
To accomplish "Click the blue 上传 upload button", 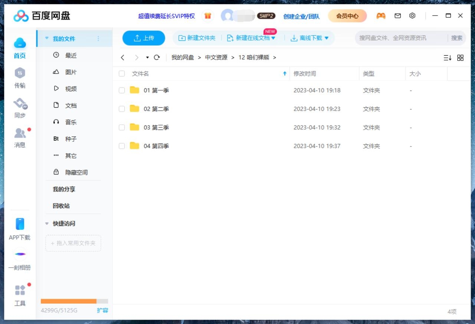I will 144,38.
